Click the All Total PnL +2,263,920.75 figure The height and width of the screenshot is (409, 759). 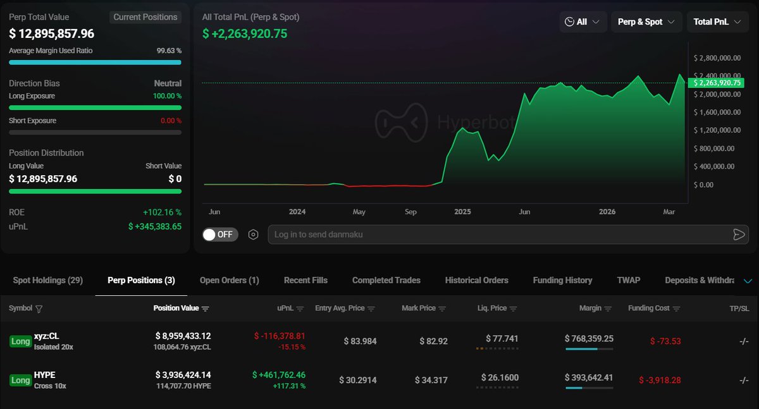[x=245, y=34]
